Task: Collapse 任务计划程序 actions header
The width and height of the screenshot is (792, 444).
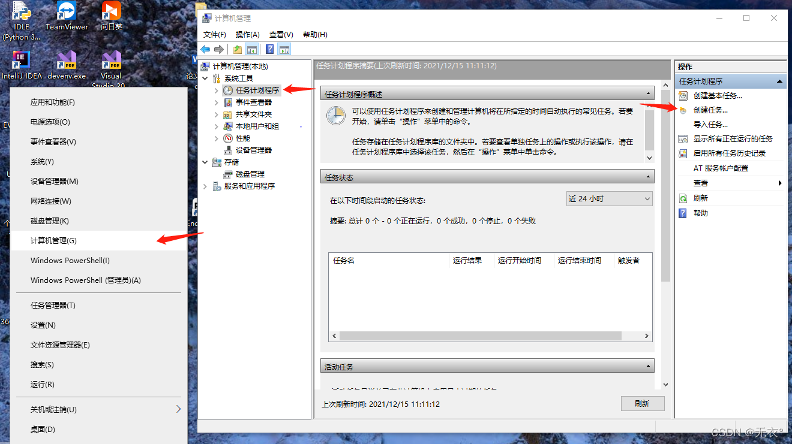Action: click(x=779, y=81)
